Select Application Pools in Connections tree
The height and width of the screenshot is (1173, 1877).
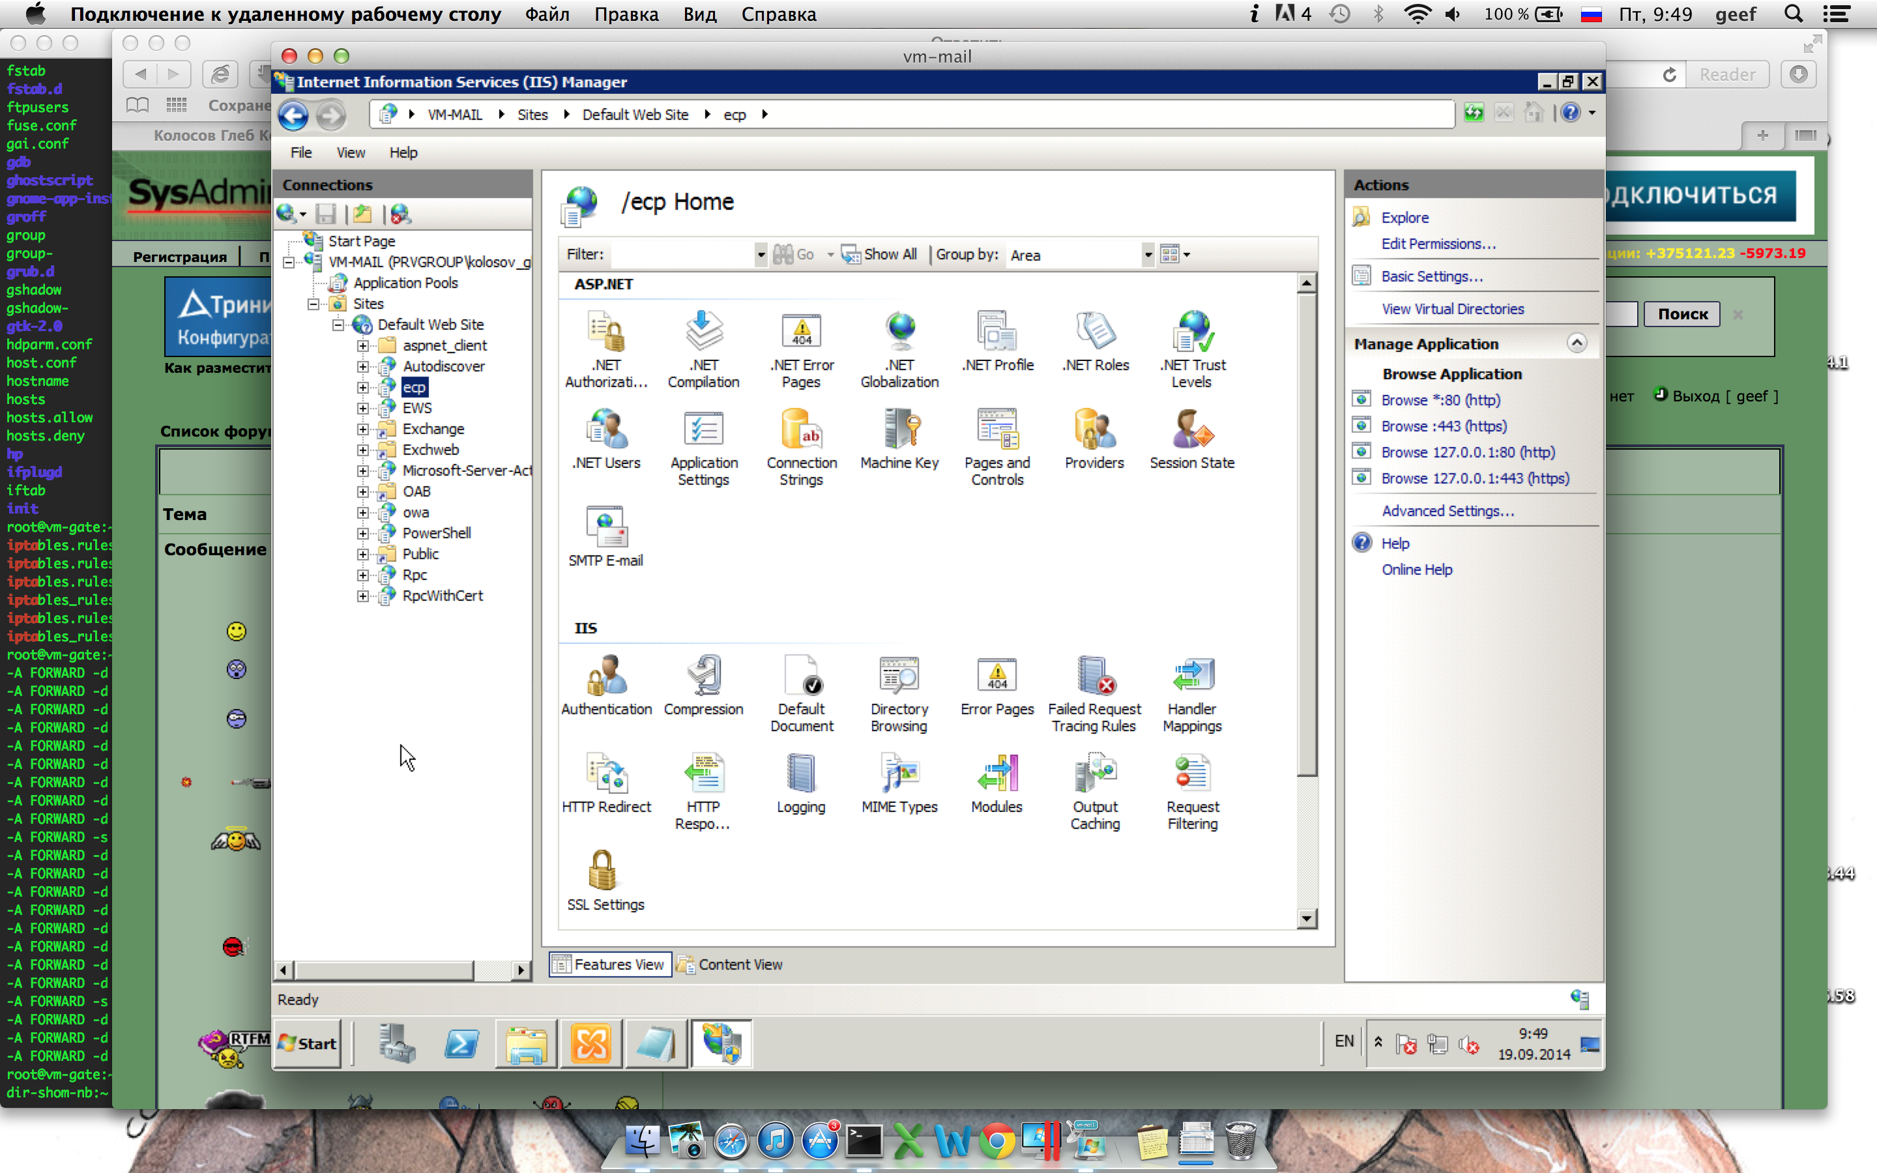(x=405, y=283)
